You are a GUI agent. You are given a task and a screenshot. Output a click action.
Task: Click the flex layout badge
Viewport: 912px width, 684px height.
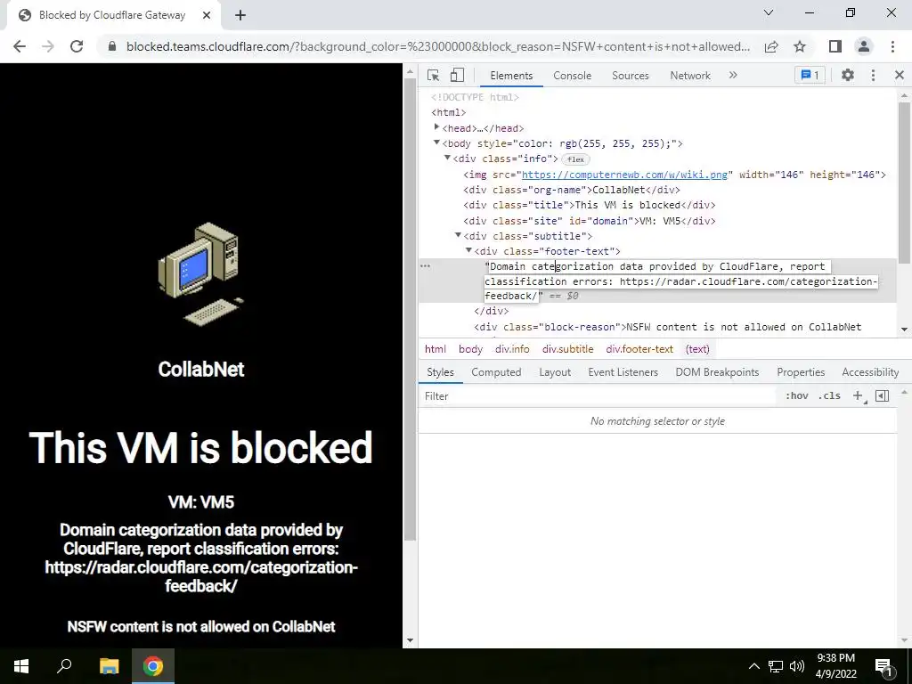575,159
